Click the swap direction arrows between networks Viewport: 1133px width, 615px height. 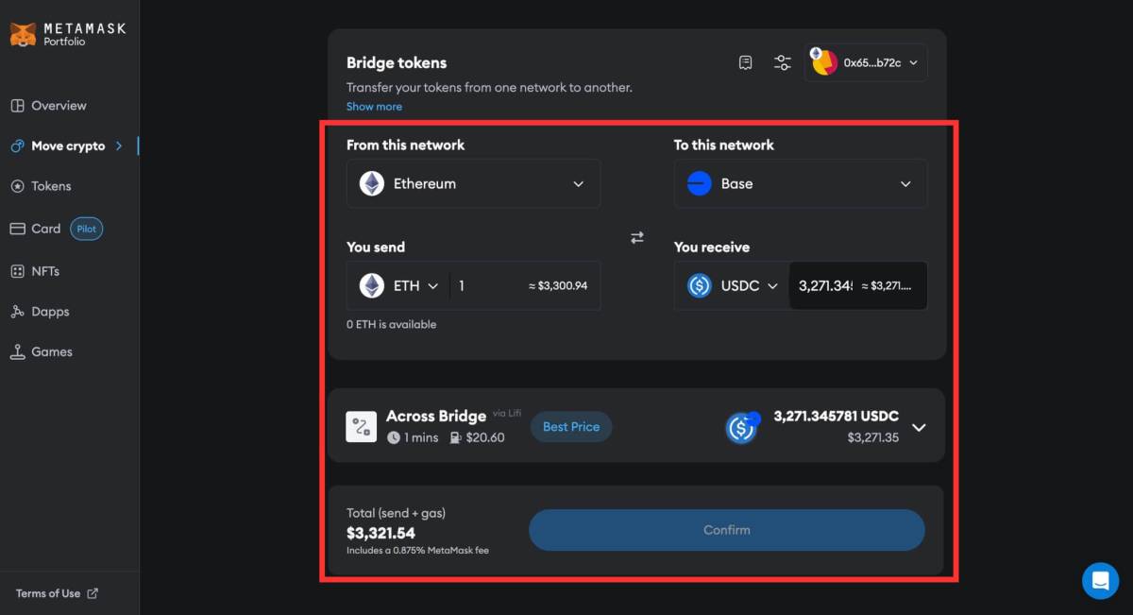[x=636, y=237]
